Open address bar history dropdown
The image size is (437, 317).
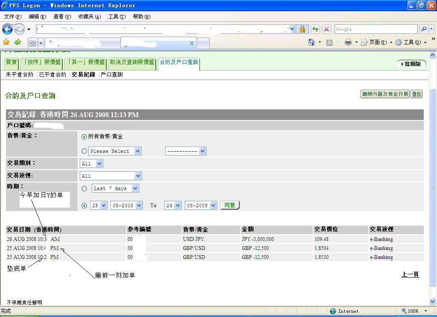click(292, 29)
